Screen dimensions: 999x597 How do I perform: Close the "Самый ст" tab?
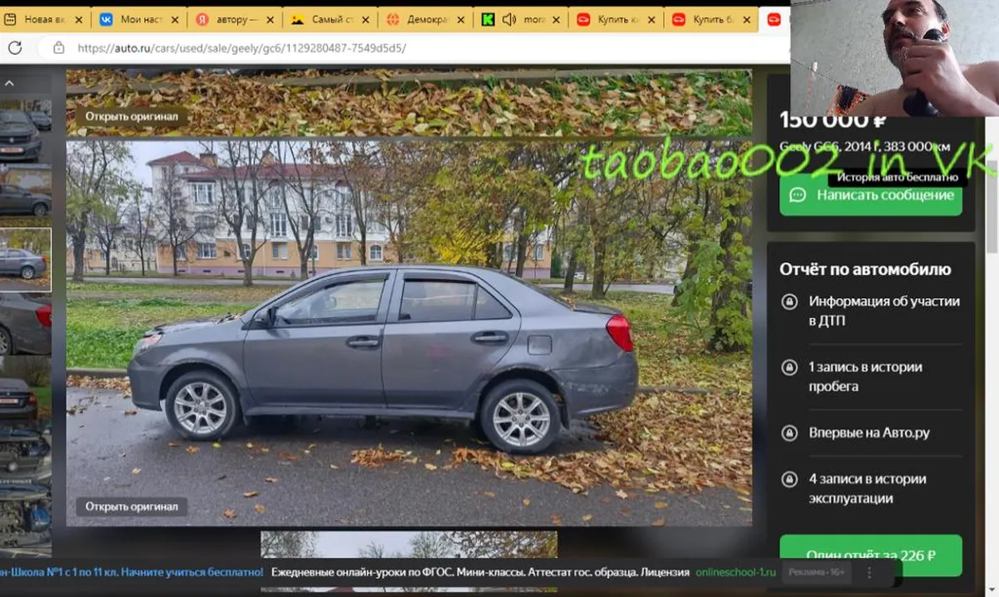coord(366,20)
